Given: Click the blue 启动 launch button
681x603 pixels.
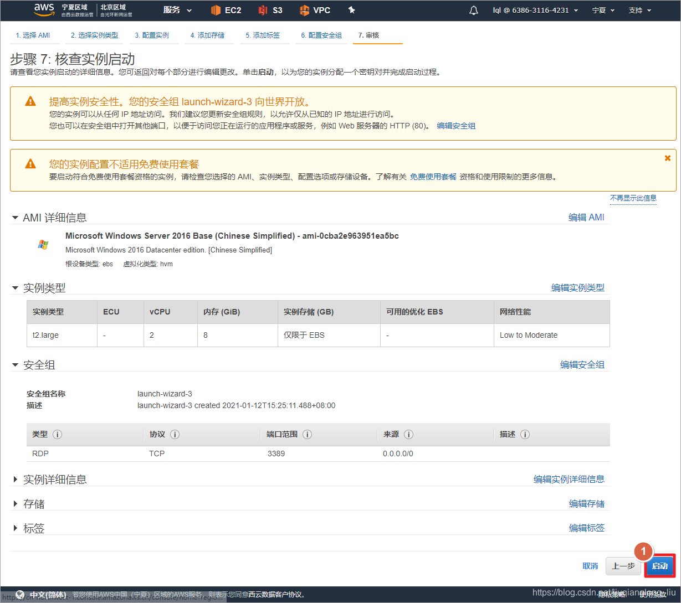Looking at the screenshot, I should 659,566.
